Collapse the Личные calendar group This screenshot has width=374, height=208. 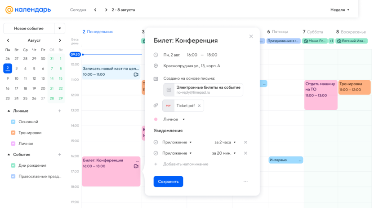pyautogui.click(x=8, y=111)
